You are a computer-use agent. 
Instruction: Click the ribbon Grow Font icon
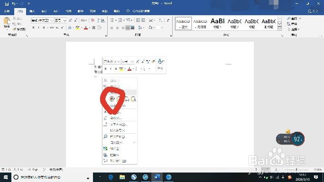click(71, 20)
